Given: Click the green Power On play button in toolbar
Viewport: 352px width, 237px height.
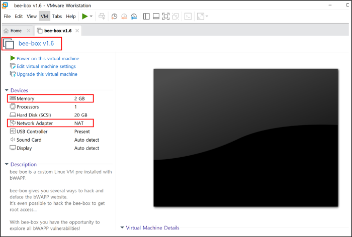Looking at the screenshot, I should coord(84,17).
